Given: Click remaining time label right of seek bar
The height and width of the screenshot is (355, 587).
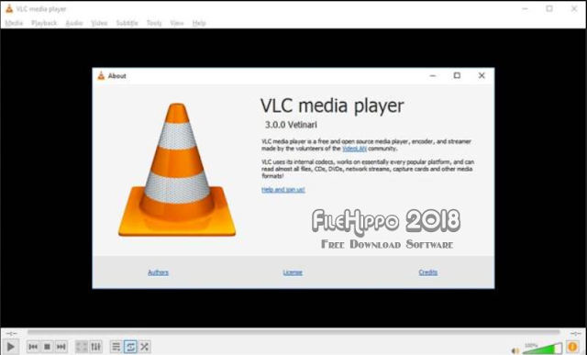Looking at the screenshot, I should pyautogui.click(x=575, y=333).
